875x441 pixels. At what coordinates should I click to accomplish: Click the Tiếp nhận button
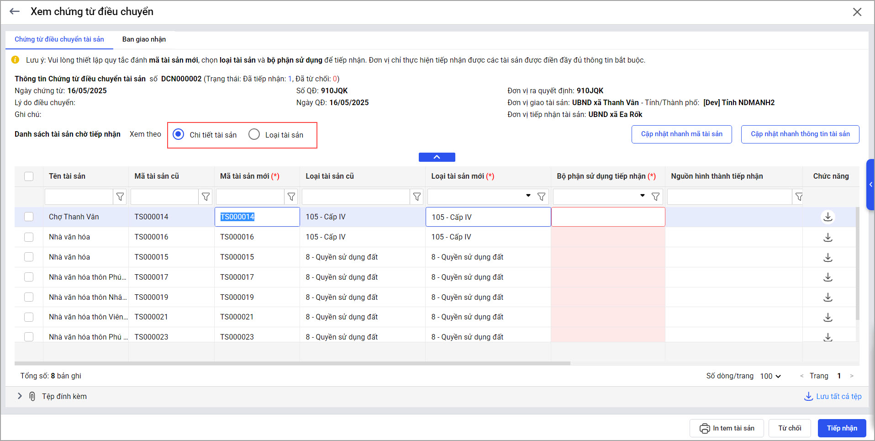click(x=842, y=428)
